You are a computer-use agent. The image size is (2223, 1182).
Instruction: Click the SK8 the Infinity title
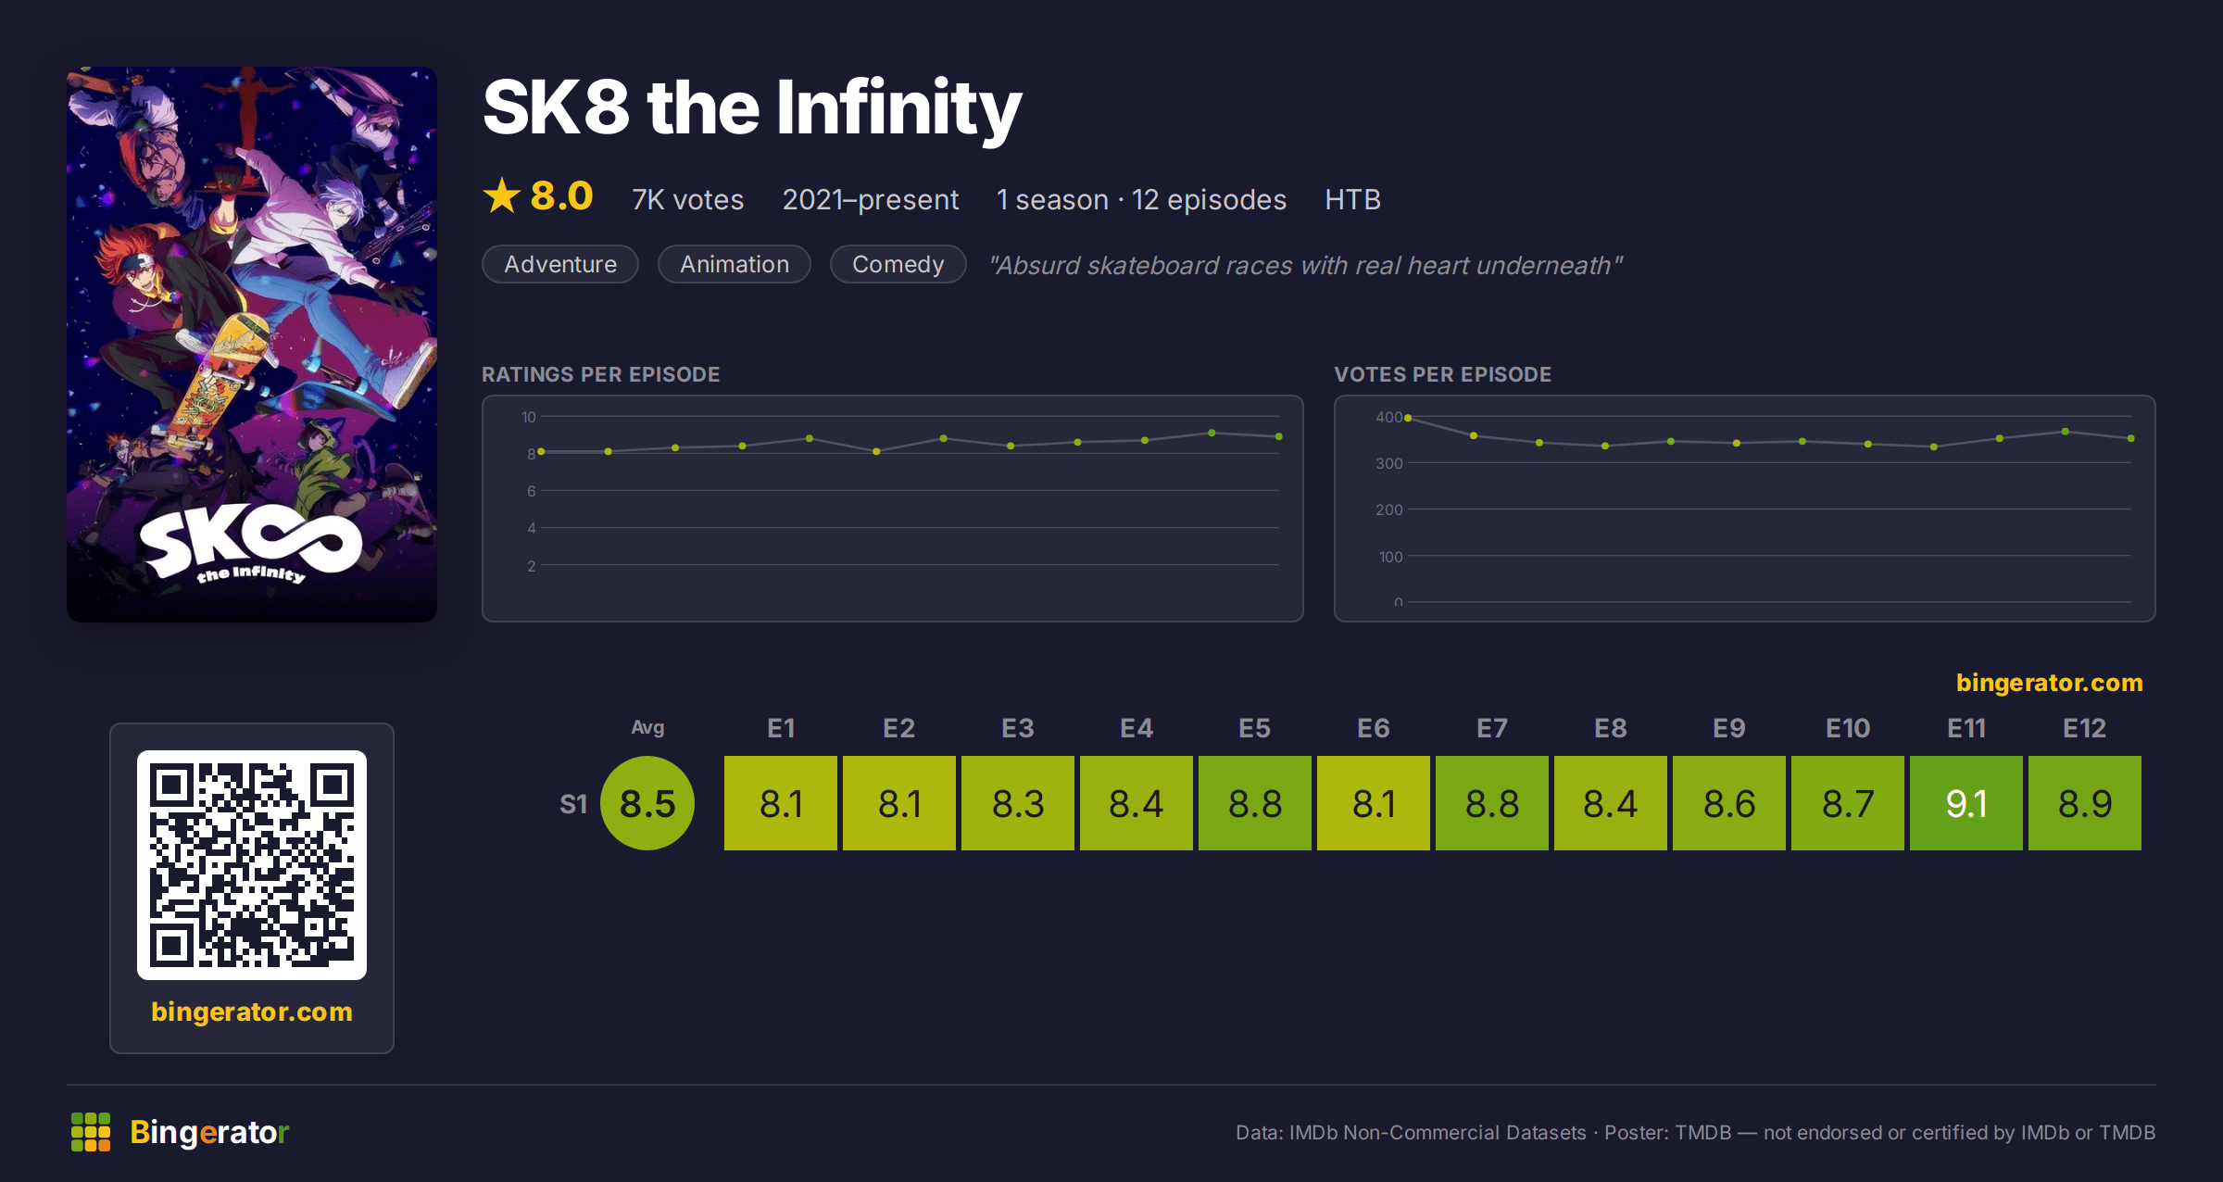752,108
